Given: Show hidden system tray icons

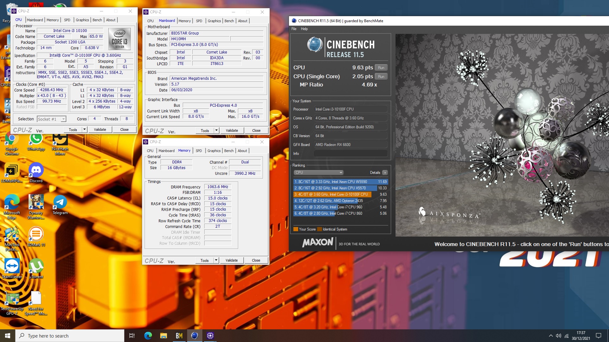Looking at the screenshot, I should 551,336.
